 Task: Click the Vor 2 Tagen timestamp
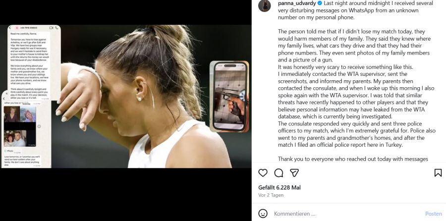pos(271,195)
